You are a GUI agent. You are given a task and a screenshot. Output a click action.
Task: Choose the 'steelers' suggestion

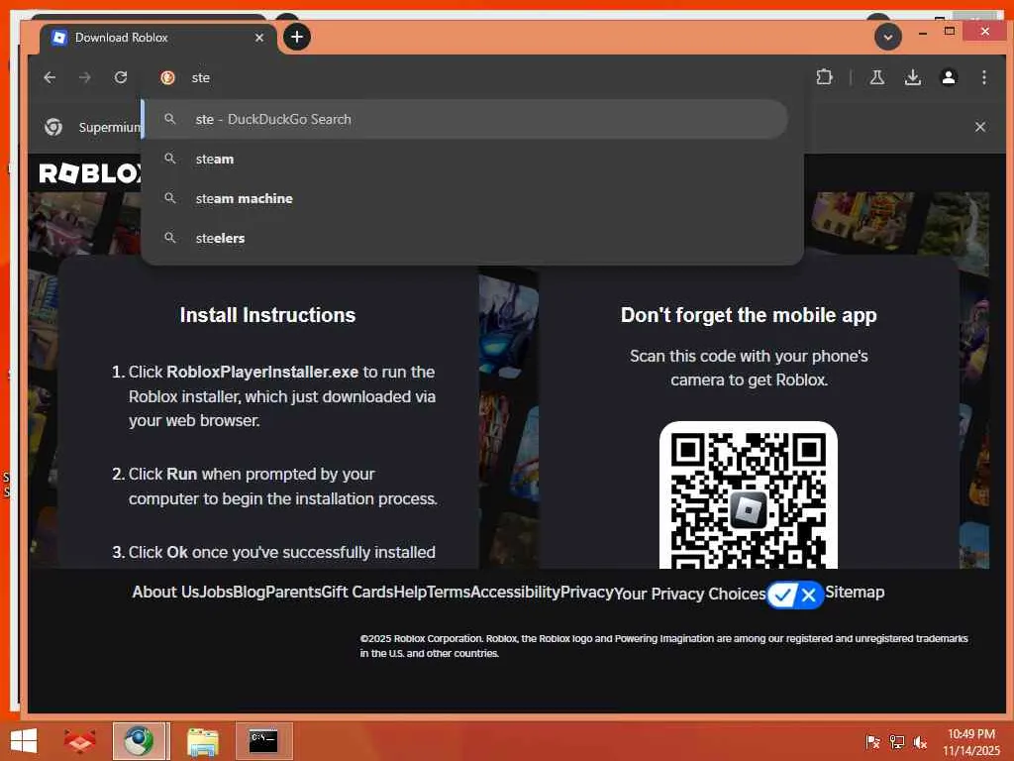465,238
